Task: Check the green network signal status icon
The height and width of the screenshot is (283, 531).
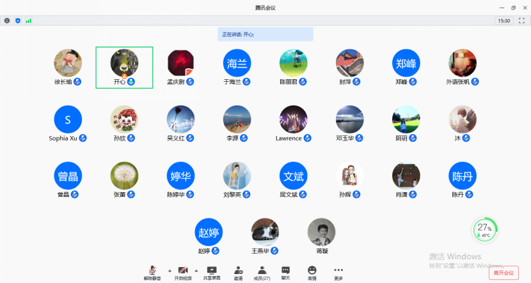Action: click(x=29, y=20)
